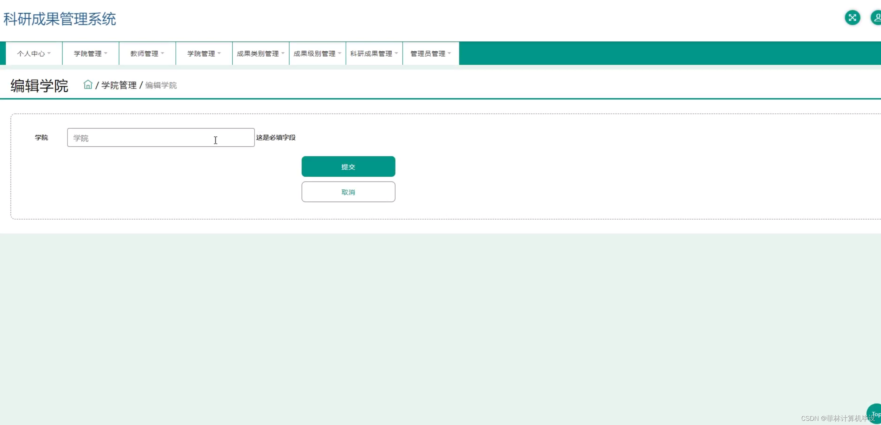Click the 学院 field label
The height and width of the screenshot is (425, 881).
[41, 137]
